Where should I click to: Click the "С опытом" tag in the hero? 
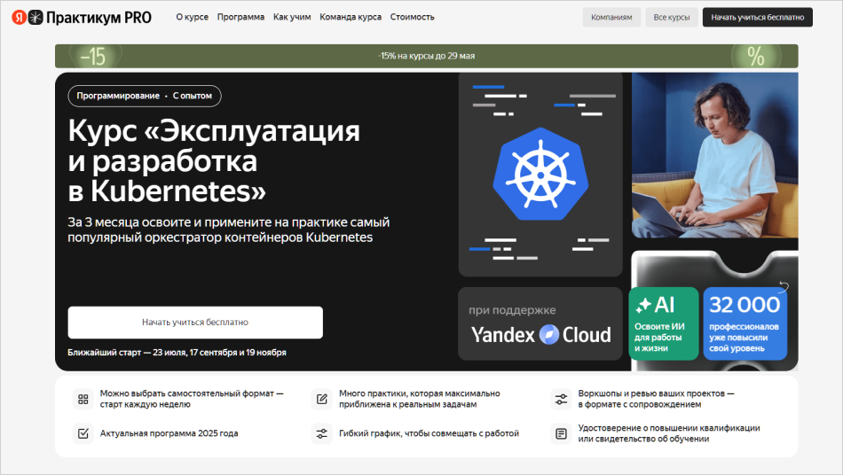point(192,96)
